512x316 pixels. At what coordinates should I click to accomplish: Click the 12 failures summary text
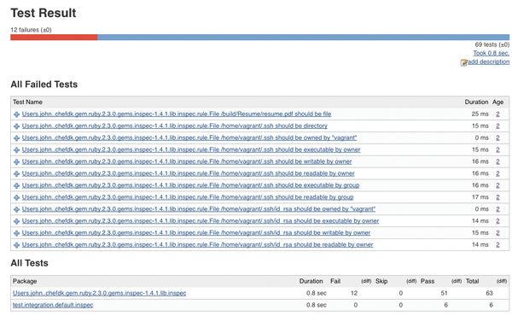(31, 30)
